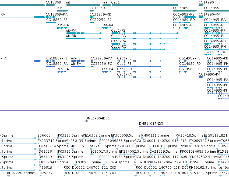
Task: Click protein CG14995-PI
Action: coord(218,93)
